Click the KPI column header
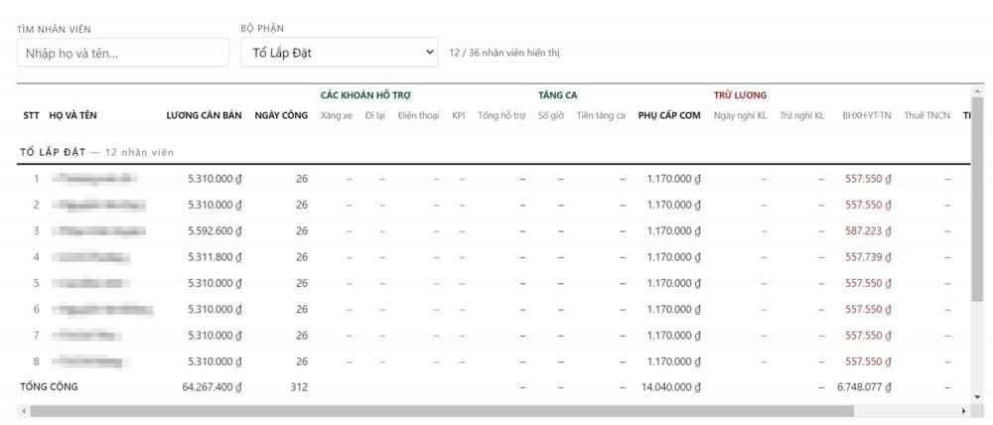Screen dimensions: 993x425 click(x=459, y=116)
